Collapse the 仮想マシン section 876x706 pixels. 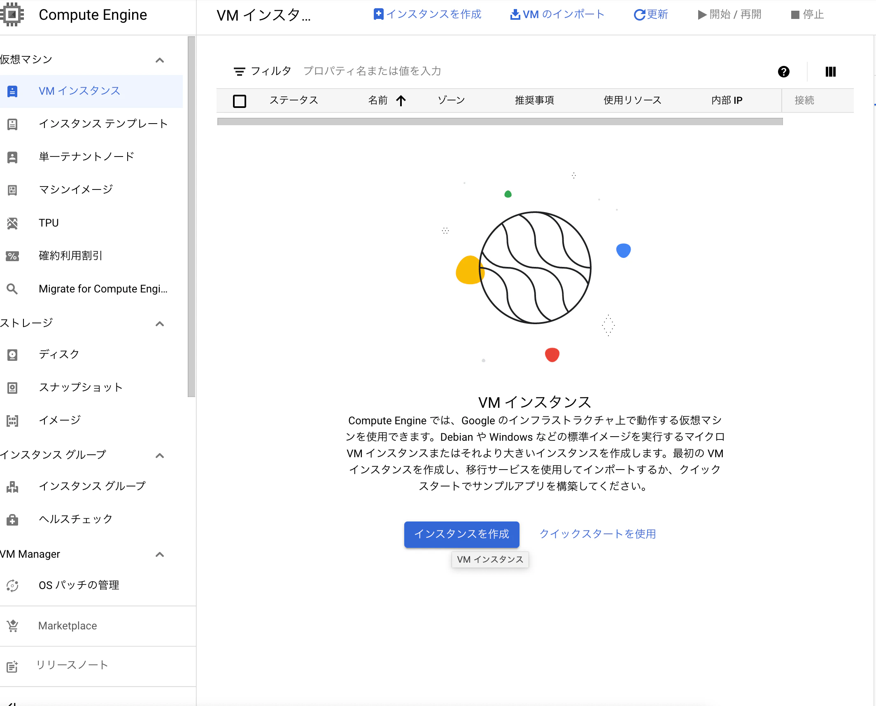click(x=160, y=60)
